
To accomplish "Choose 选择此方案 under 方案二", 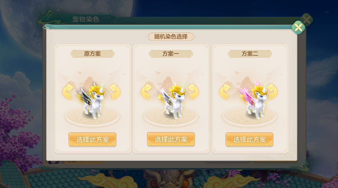I will [x=249, y=139].
